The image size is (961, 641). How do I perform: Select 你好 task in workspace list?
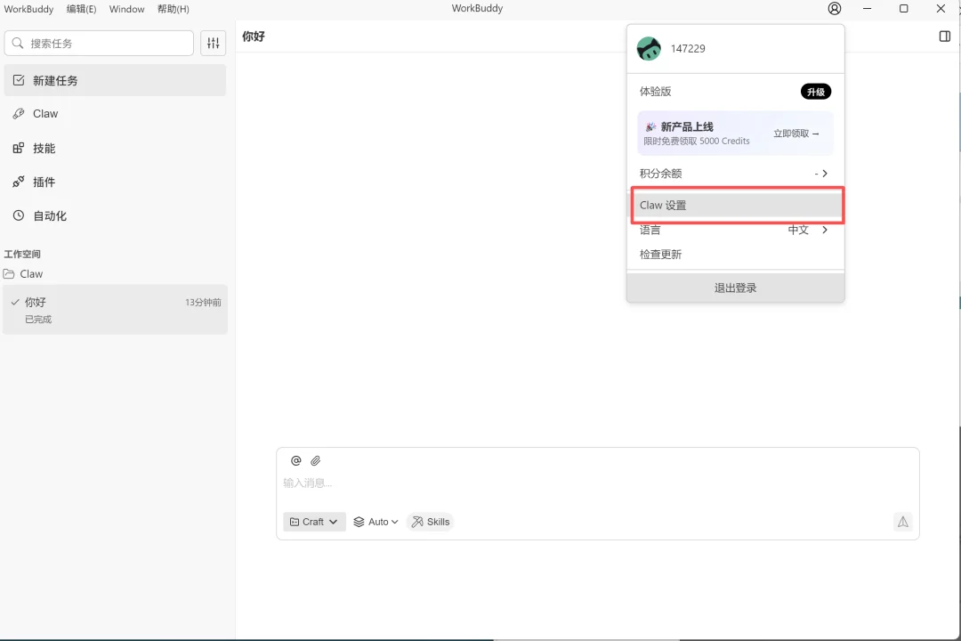coord(115,309)
